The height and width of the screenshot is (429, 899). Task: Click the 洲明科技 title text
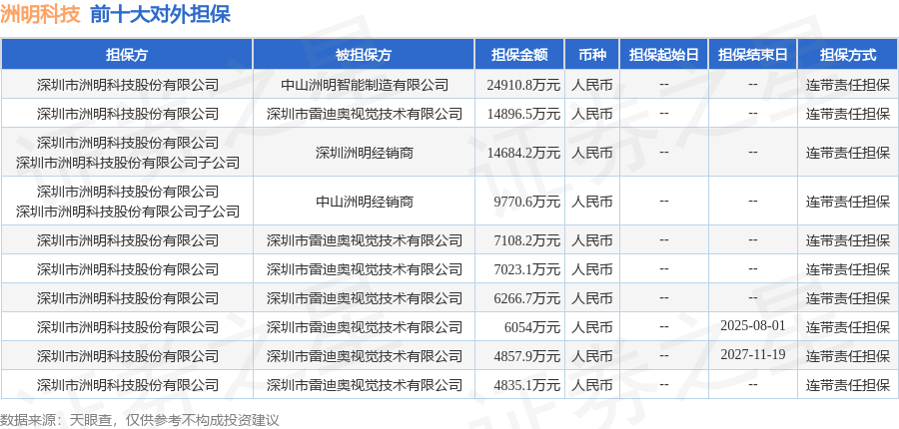(40, 14)
